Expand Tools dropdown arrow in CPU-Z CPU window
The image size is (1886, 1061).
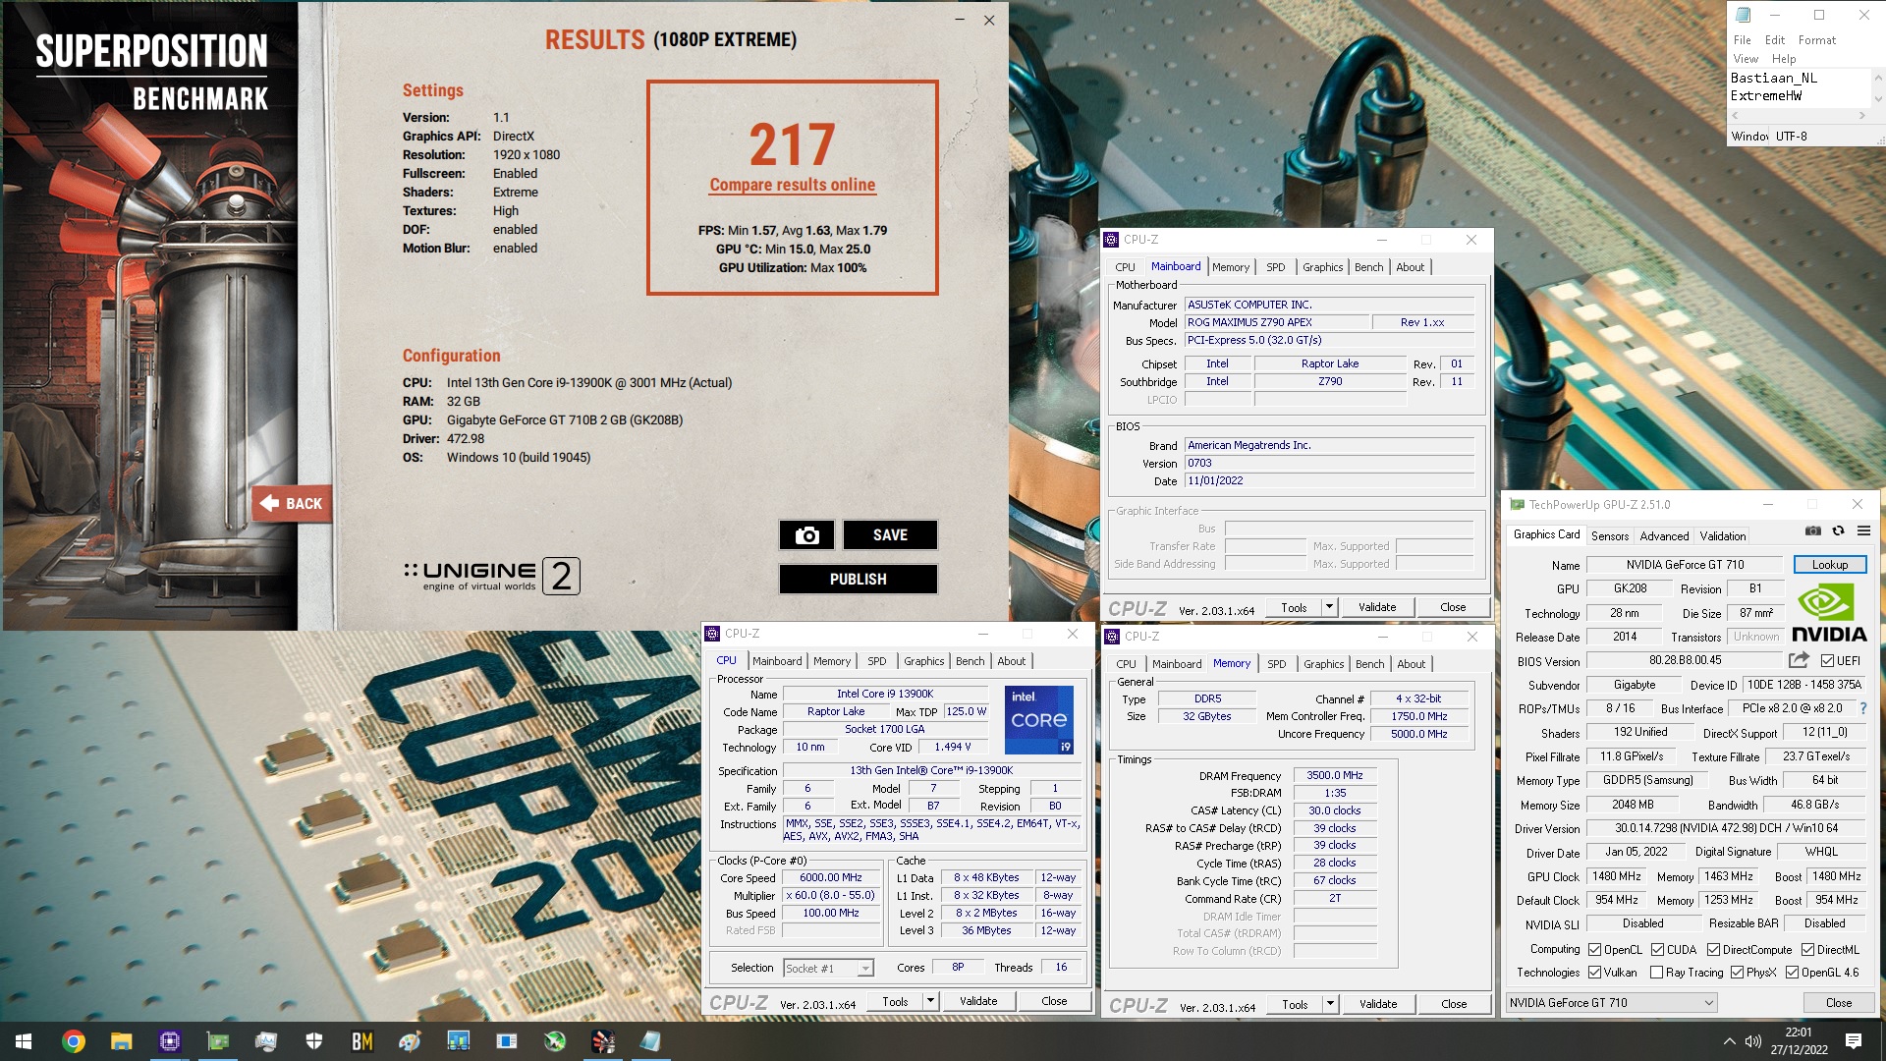coord(930,1001)
